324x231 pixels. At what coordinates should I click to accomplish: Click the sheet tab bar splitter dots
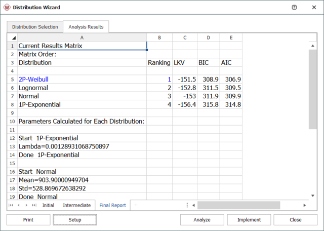pos(187,205)
